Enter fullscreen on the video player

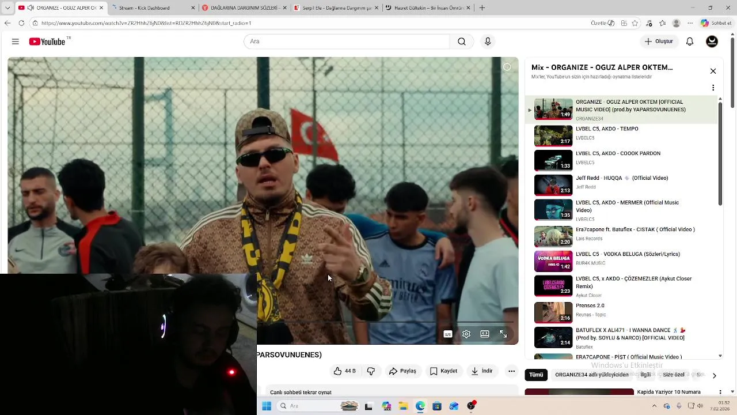(503, 334)
